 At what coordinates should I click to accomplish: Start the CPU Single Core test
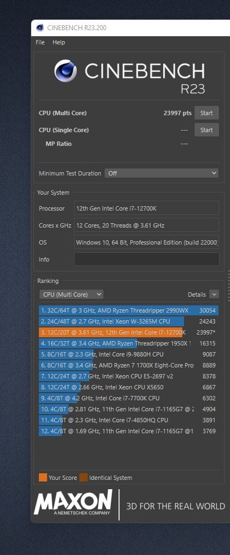[206, 130]
